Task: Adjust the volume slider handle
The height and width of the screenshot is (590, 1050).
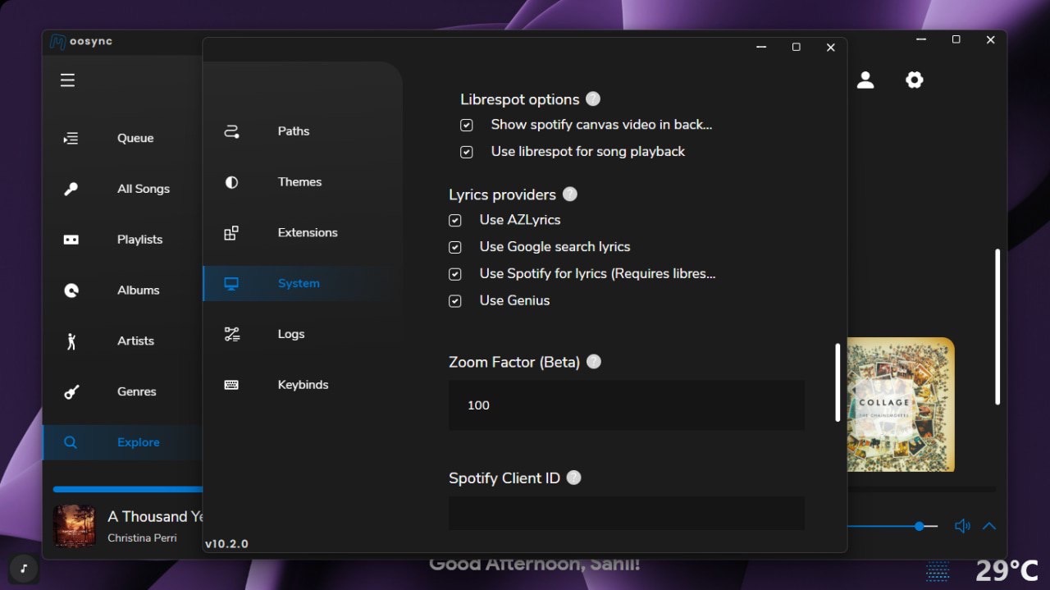Action: click(920, 526)
